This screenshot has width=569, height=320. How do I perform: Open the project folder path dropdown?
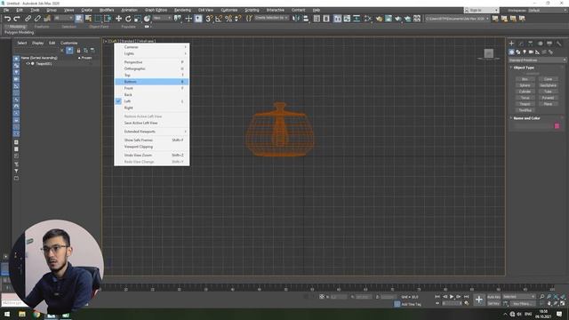456,19
